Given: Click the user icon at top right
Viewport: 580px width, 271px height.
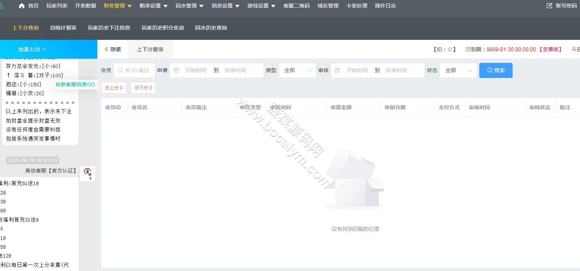Looking at the screenshot, I should pos(574,49).
